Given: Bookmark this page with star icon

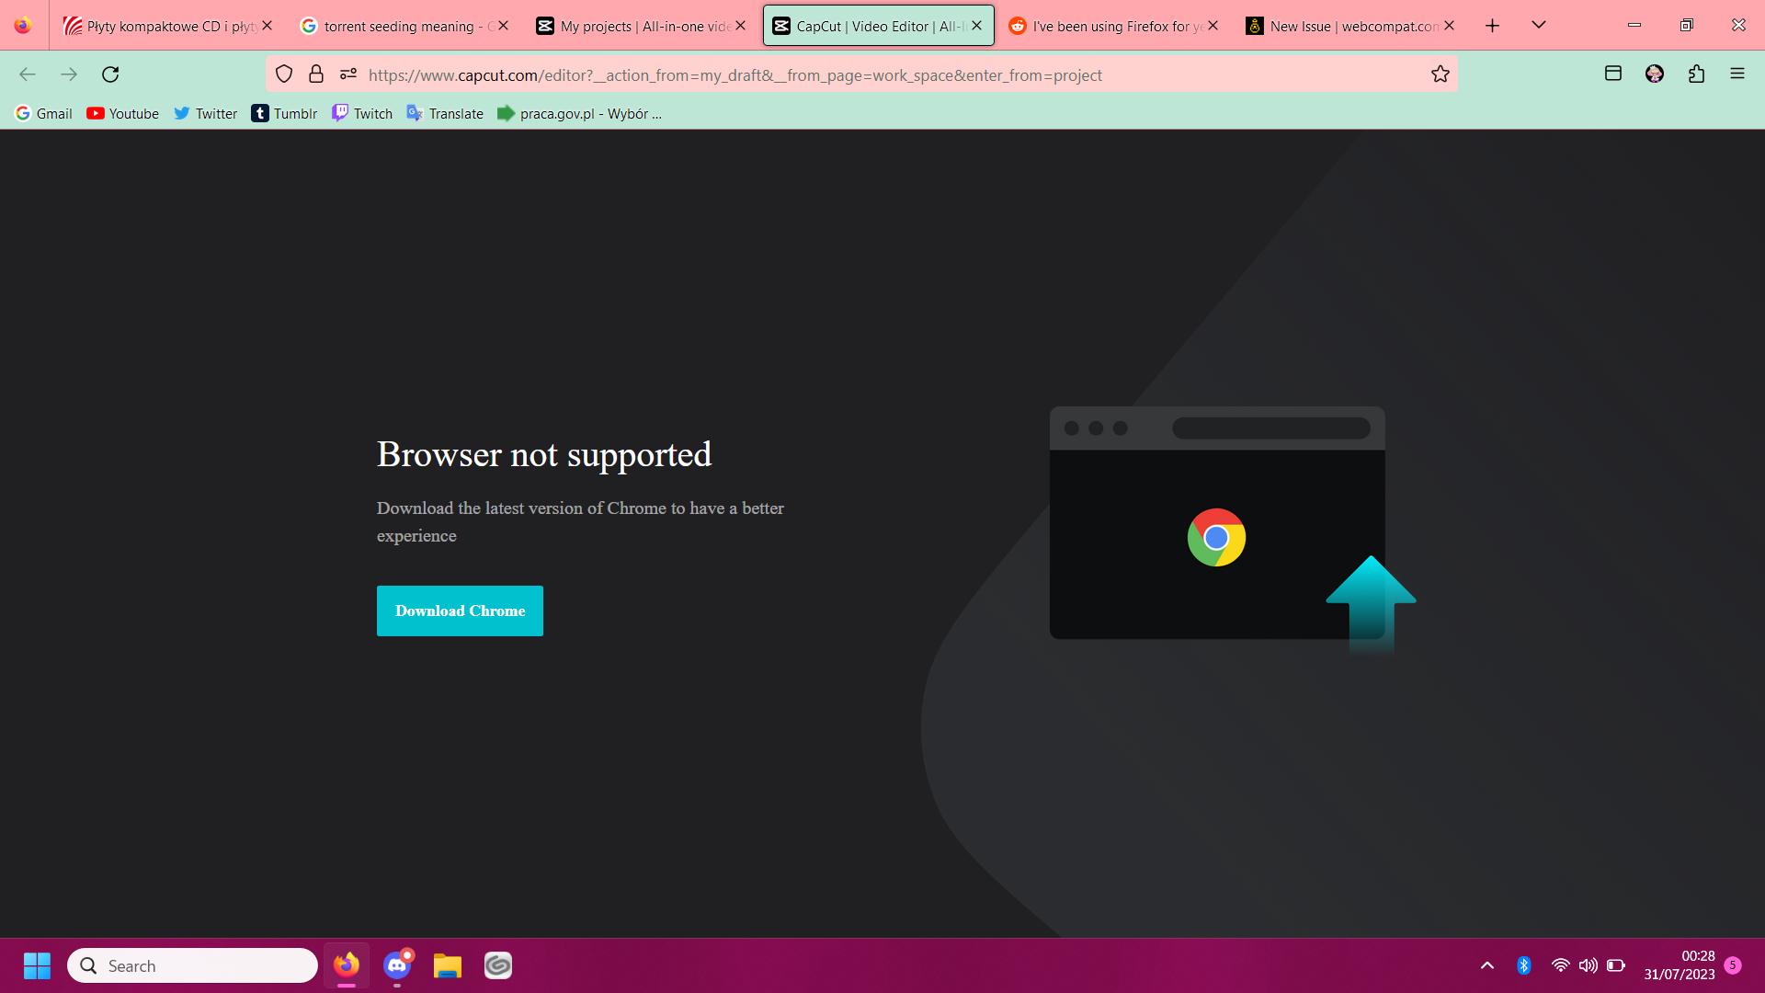Looking at the screenshot, I should pos(1440,74).
